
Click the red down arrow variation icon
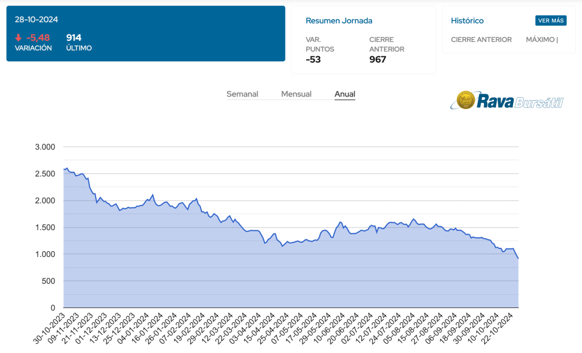(18, 38)
